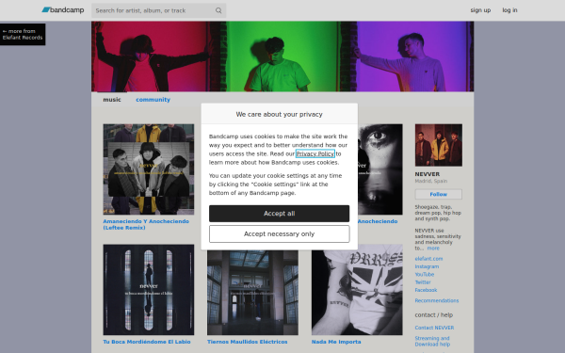Click the 'contact / help' heading

[434, 314]
